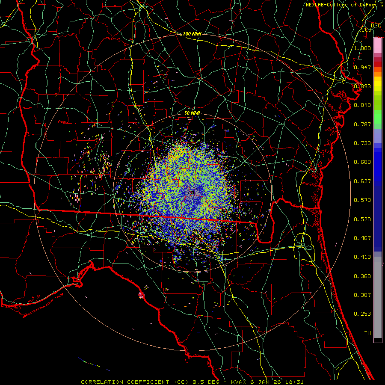Viewport: 385px width, 385px height.
Task: Pick the orange swatch below 0.947
Action: pos(378,74)
